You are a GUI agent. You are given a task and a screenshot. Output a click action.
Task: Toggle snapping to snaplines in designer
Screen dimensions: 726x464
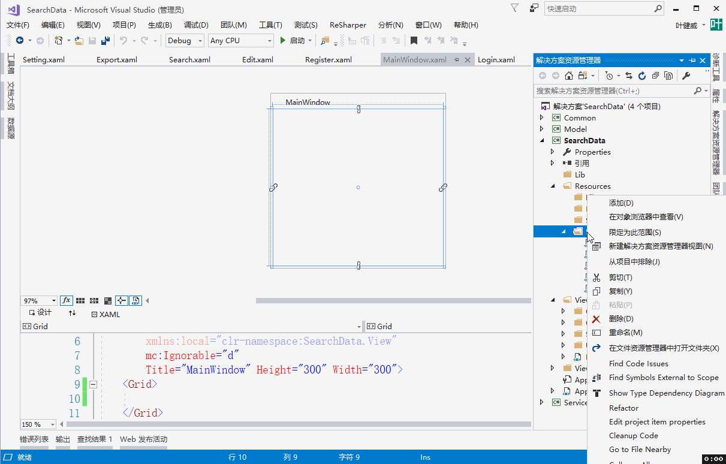point(122,300)
